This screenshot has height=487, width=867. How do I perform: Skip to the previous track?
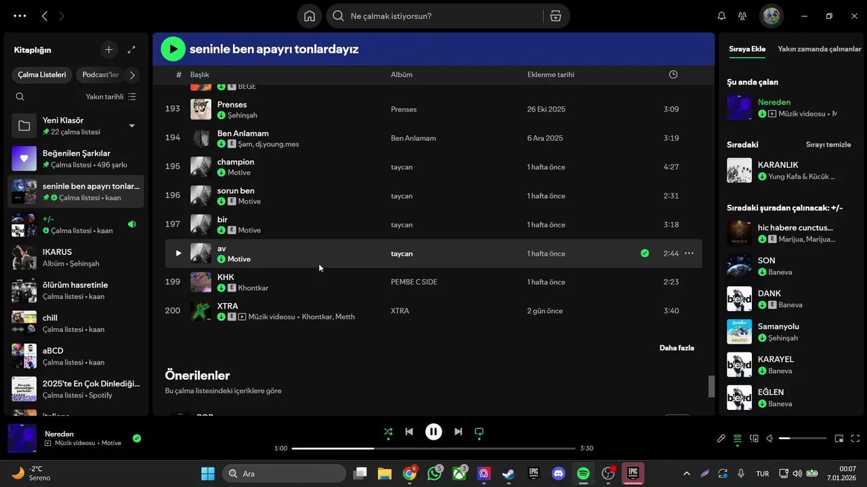tap(409, 432)
